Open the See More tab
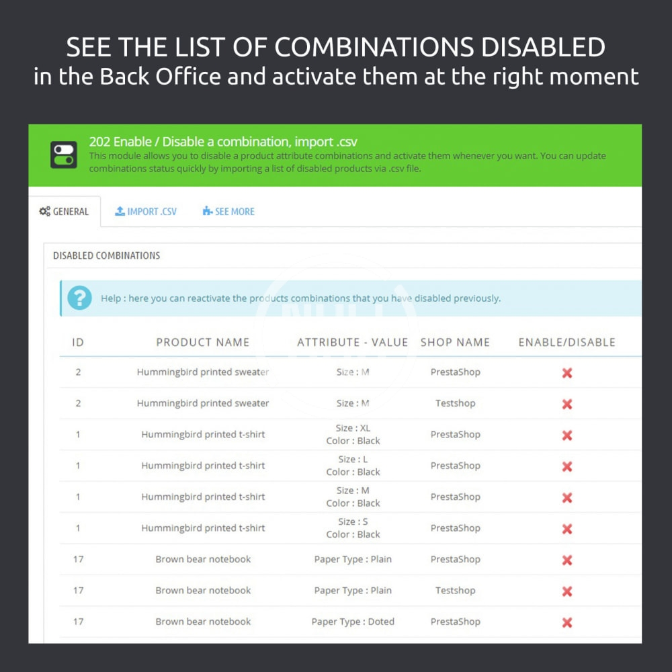Image resolution: width=672 pixels, height=672 pixels. (228, 212)
